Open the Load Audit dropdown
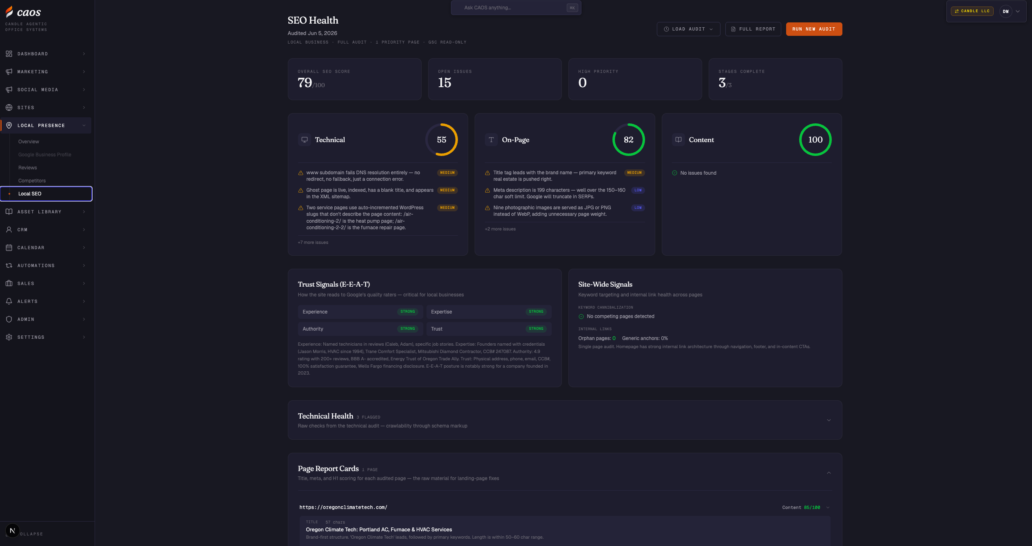 (x=688, y=29)
